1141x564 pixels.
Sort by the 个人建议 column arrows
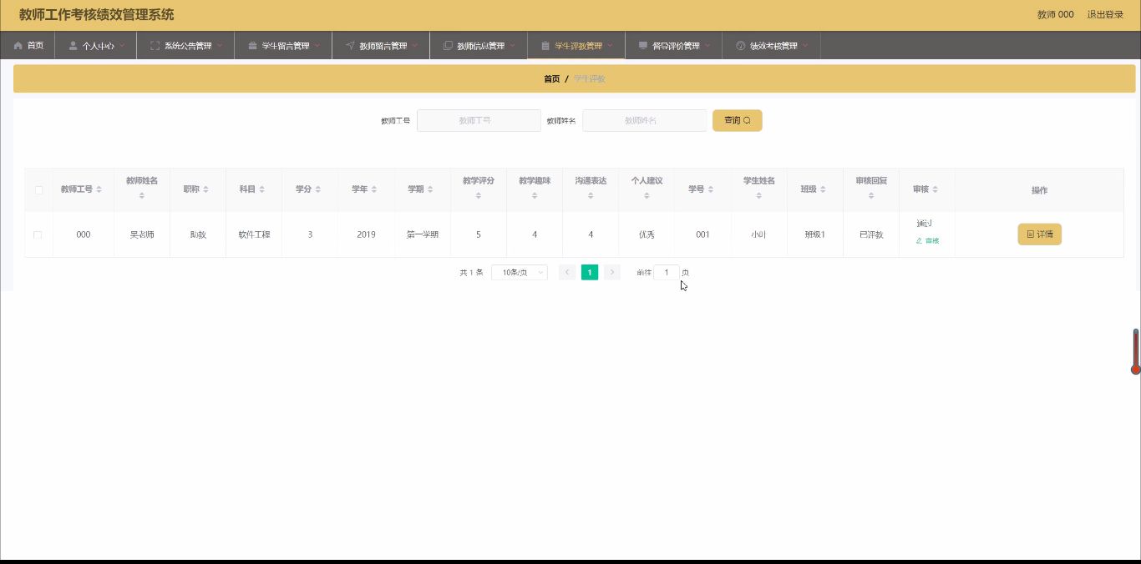point(647,196)
